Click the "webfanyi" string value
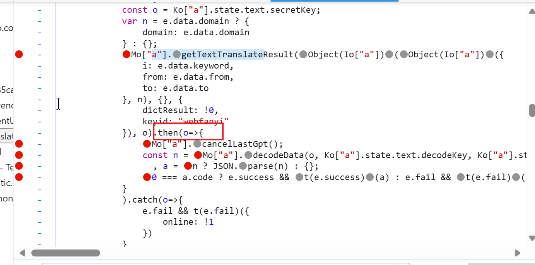The image size is (535, 265). [x=203, y=121]
